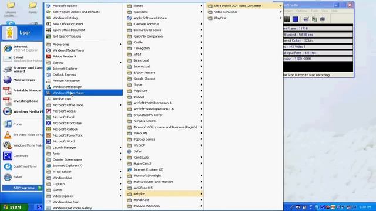This screenshot has width=376, height=211.
Task: Select highlighted Windows Movie Maker entry
Action: 83,93
